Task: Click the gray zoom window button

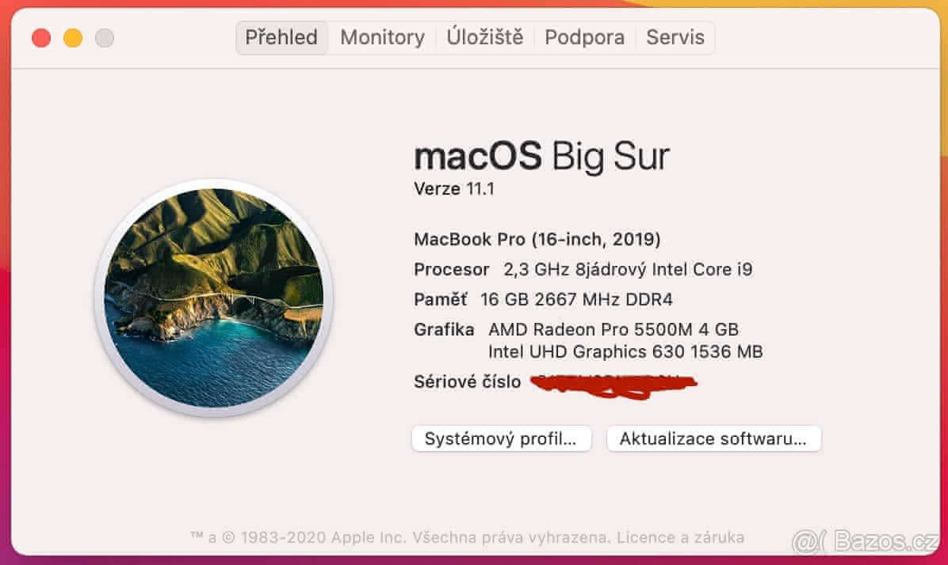Action: pyautogui.click(x=105, y=37)
